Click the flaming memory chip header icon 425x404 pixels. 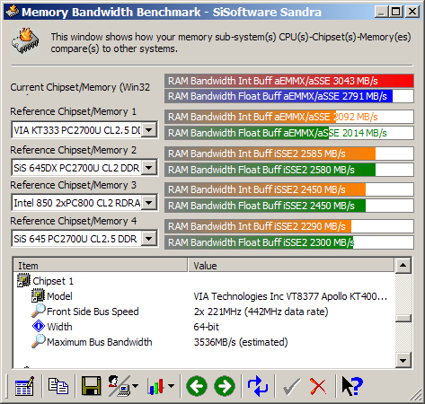[25, 41]
